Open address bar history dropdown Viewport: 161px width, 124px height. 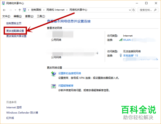pos(130,10)
